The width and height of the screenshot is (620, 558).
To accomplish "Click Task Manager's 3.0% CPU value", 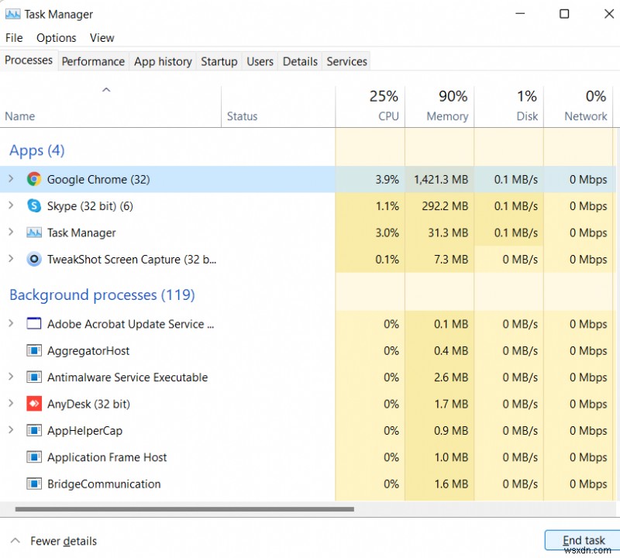I will coord(387,233).
